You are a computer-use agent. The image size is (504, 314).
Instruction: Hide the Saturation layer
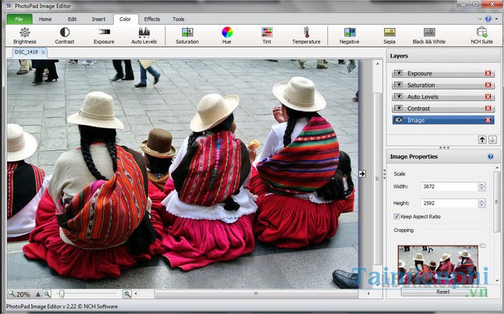tap(398, 85)
